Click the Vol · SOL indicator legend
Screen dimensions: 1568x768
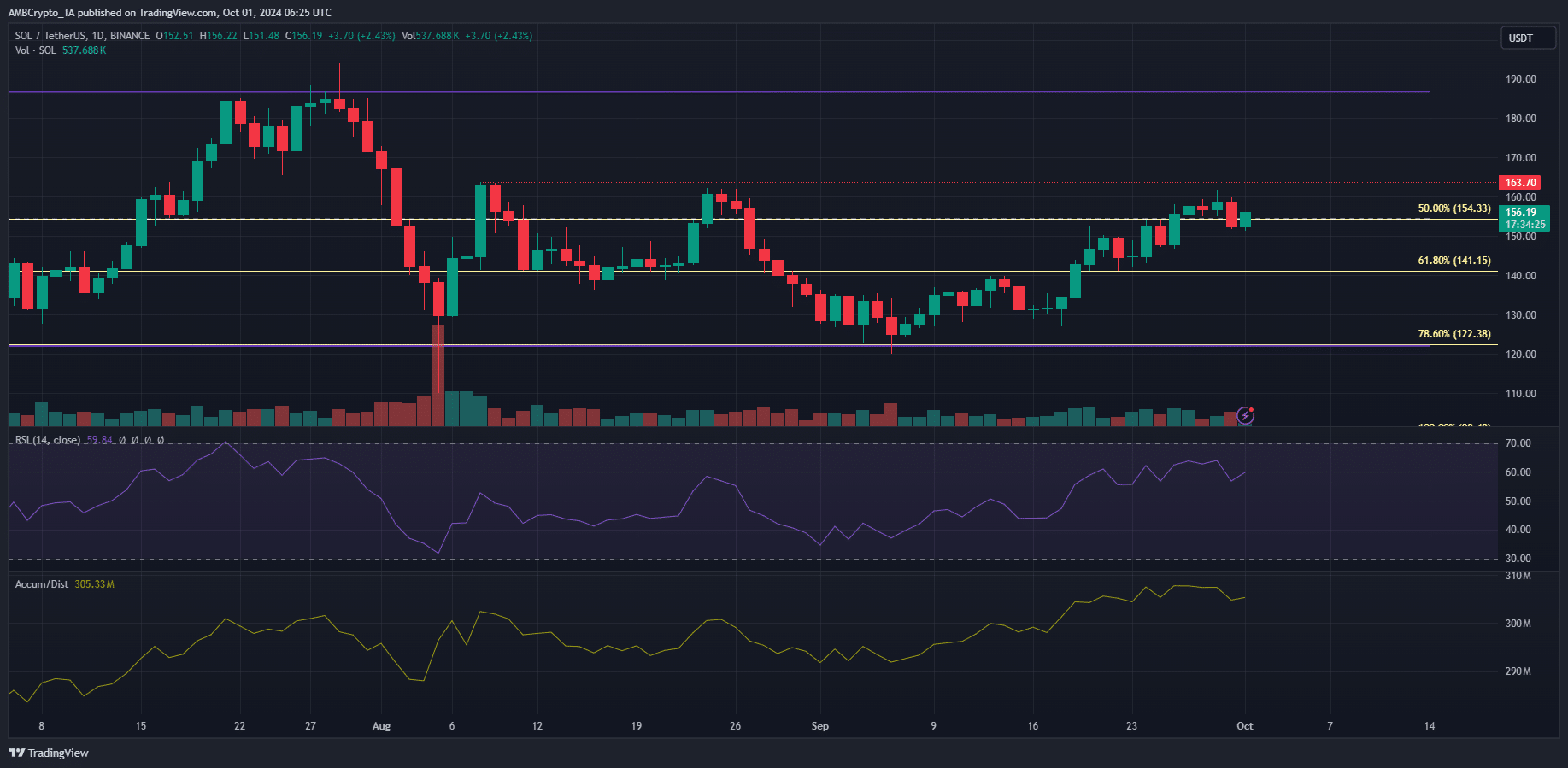click(x=36, y=50)
